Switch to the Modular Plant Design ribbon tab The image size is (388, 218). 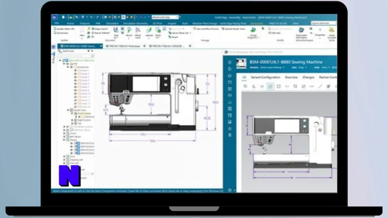point(205,23)
